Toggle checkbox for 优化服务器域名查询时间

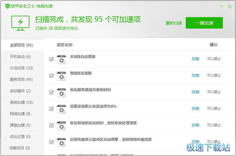tap(51, 92)
